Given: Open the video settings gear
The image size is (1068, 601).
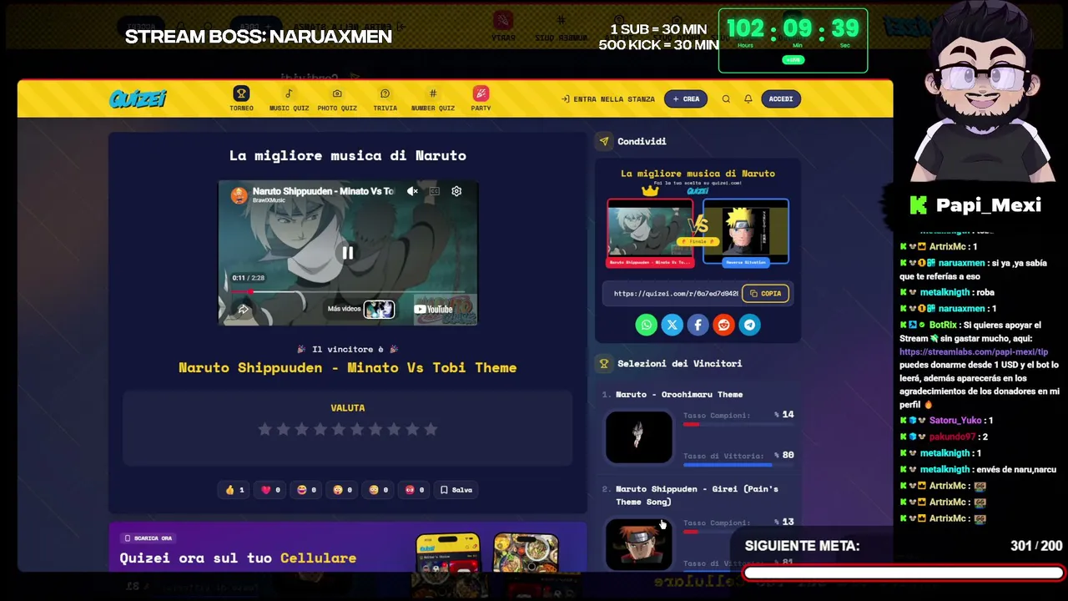Looking at the screenshot, I should click(456, 191).
